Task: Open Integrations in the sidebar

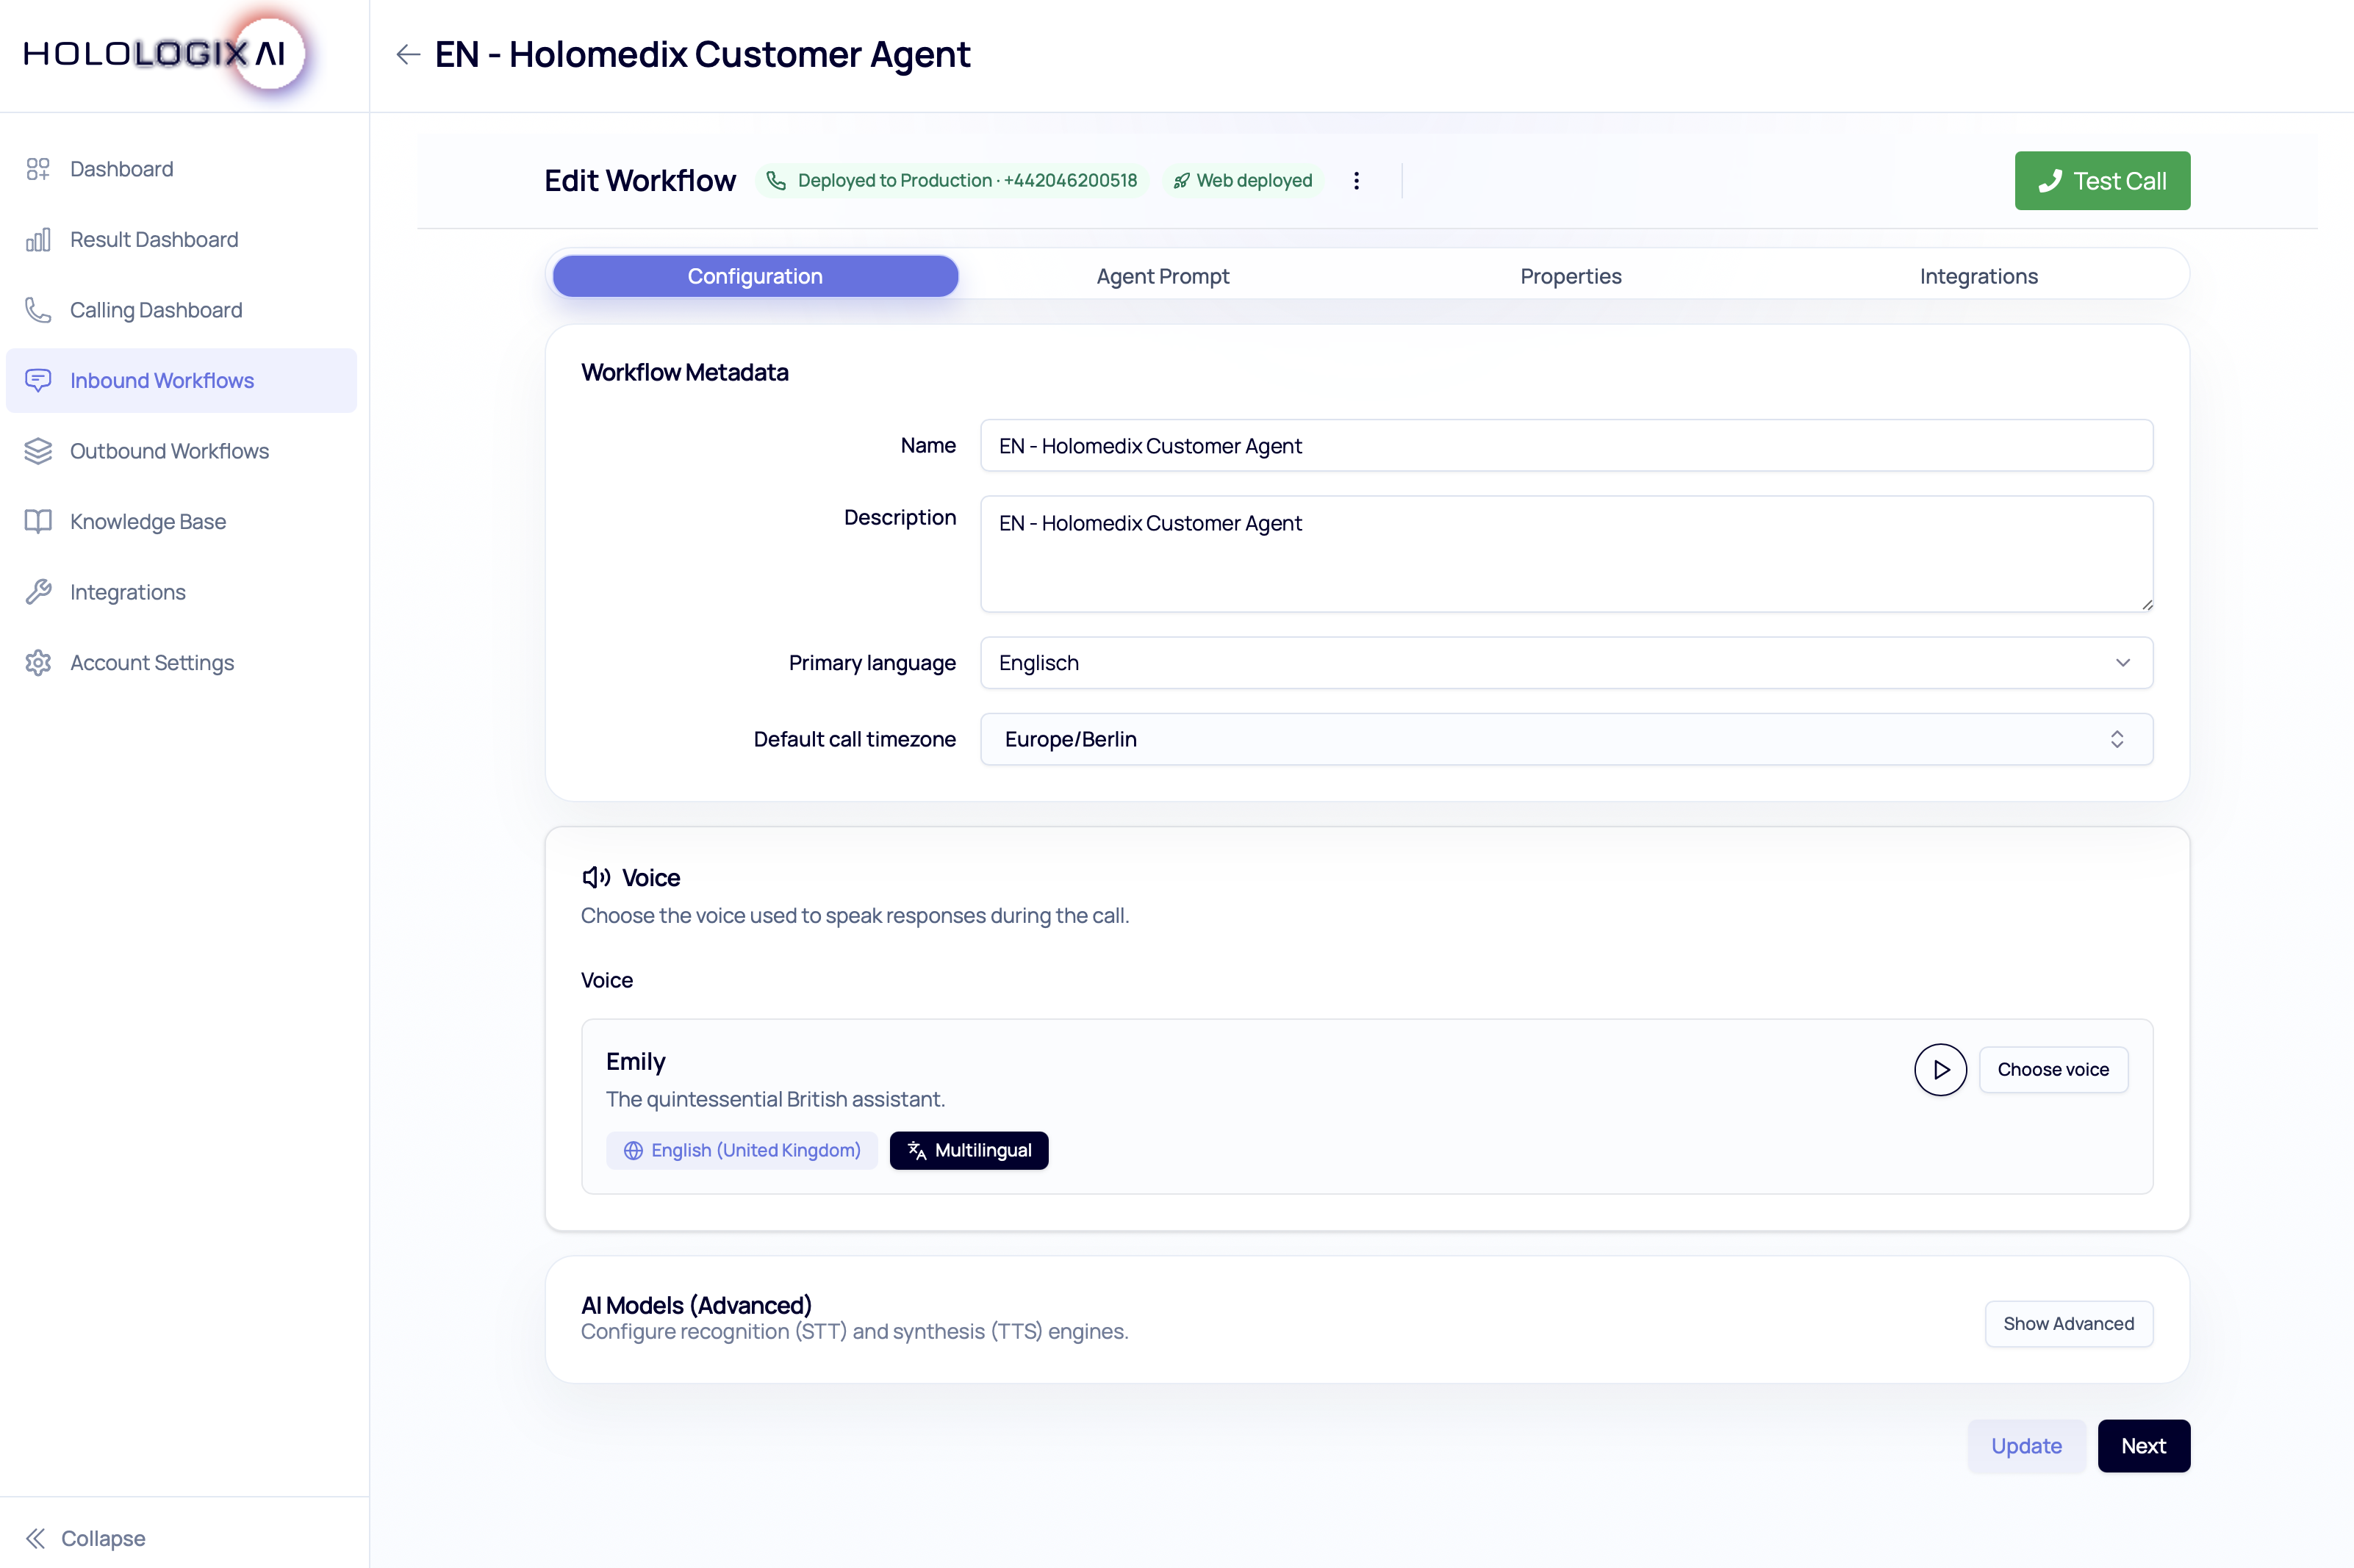Action: click(181, 592)
